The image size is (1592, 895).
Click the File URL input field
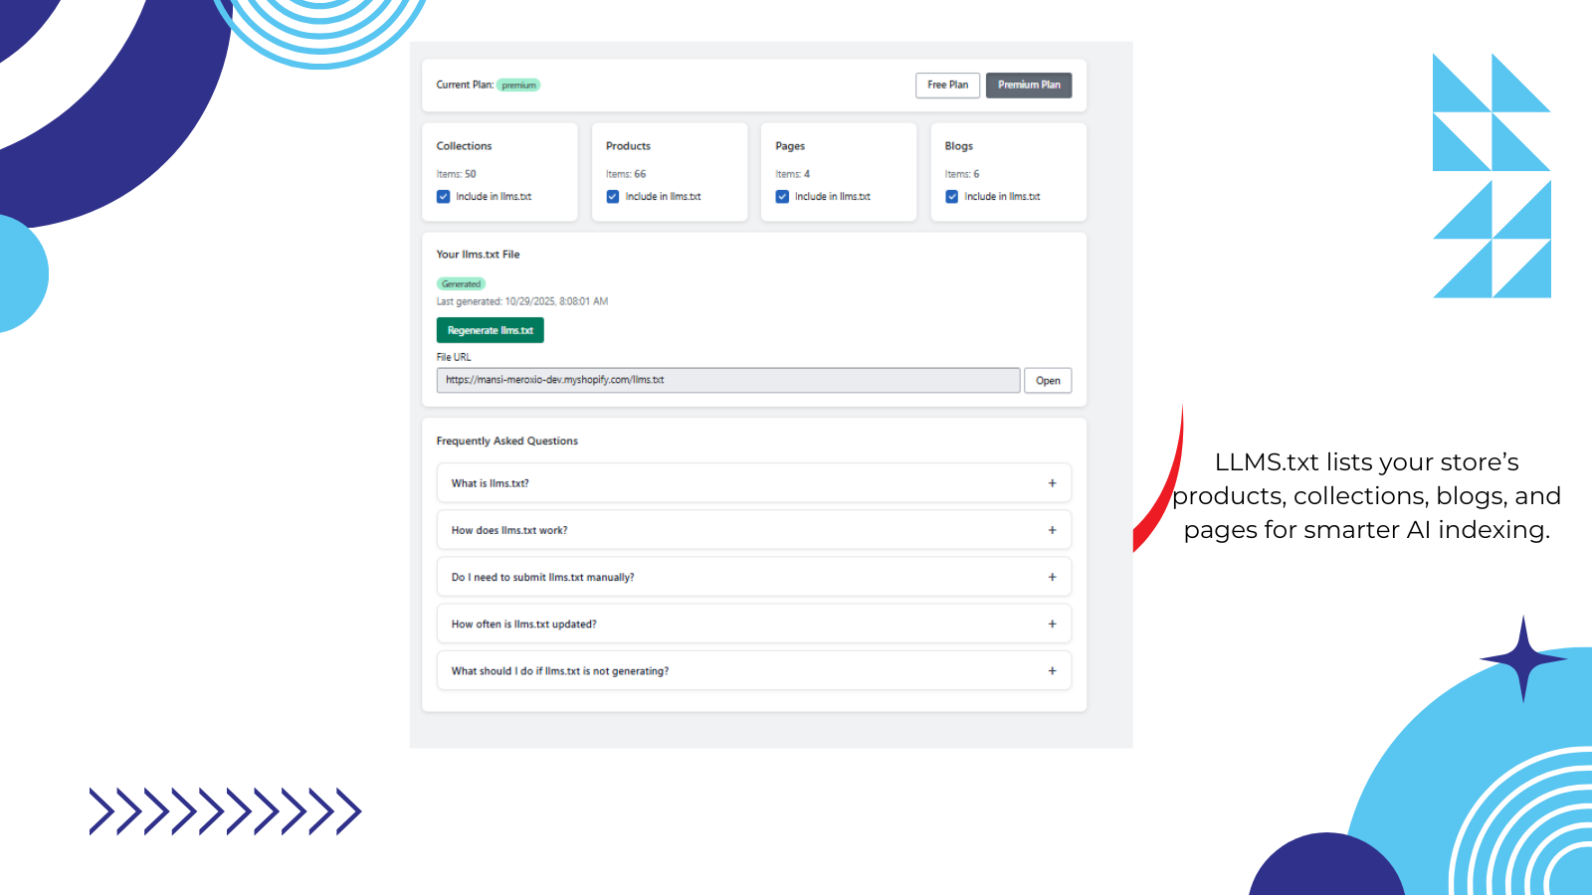(x=728, y=380)
